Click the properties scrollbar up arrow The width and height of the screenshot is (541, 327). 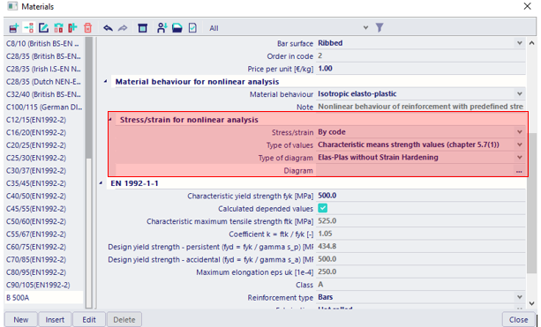point(531,43)
